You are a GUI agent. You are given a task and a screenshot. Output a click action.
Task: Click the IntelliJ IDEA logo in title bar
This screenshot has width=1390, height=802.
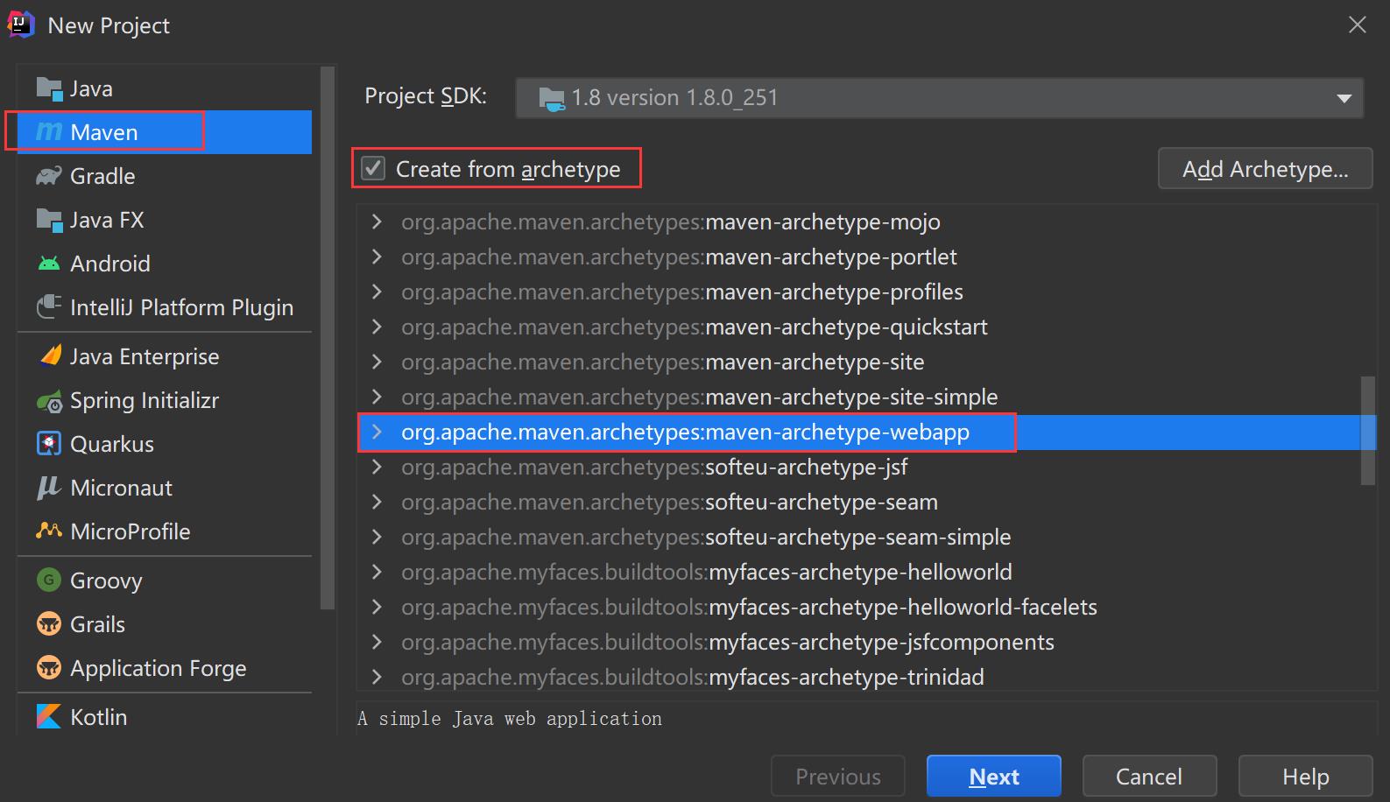tap(21, 25)
